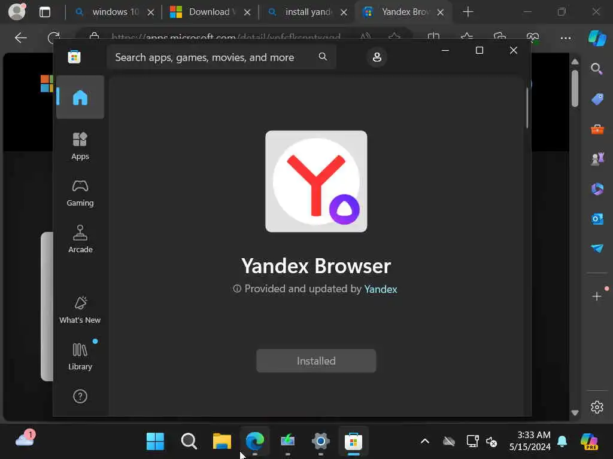Image resolution: width=613 pixels, height=459 pixels.
Task: Open notification bell in taskbar
Action: click(x=562, y=441)
